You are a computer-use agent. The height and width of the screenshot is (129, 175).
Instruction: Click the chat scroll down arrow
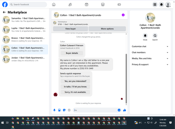[126, 104]
